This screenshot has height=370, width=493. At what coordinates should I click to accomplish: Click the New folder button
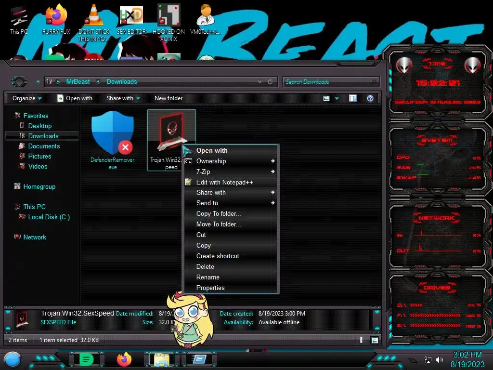(168, 98)
